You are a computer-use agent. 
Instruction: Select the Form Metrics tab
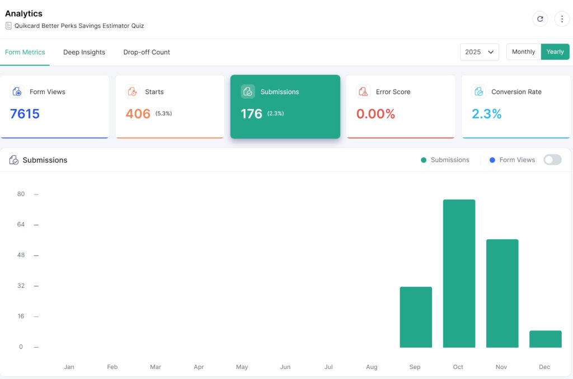pyautogui.click(x=25, y=52)
